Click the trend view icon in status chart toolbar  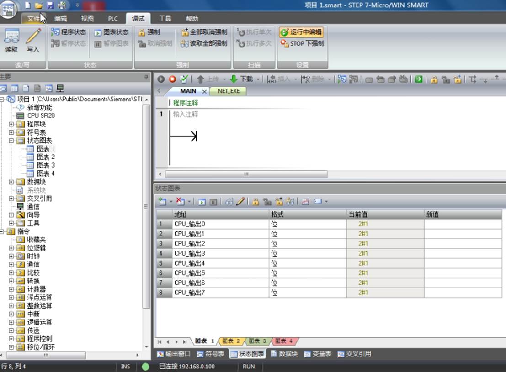[305, 202]
